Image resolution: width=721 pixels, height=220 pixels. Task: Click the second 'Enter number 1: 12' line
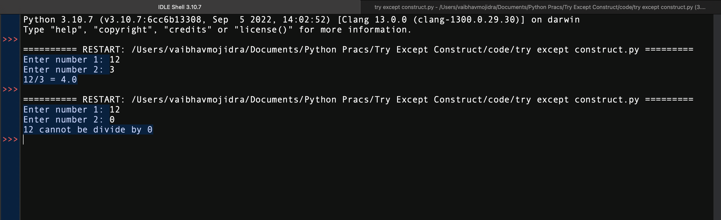(x=72, y=109)
